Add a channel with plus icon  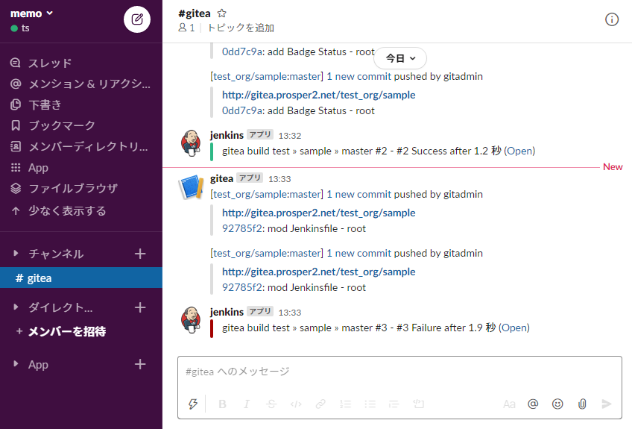click(140, 254)
